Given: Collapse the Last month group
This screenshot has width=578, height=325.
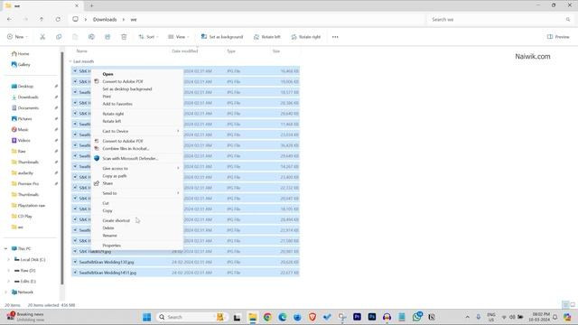Looking at the screenshot, I should 70,61.
